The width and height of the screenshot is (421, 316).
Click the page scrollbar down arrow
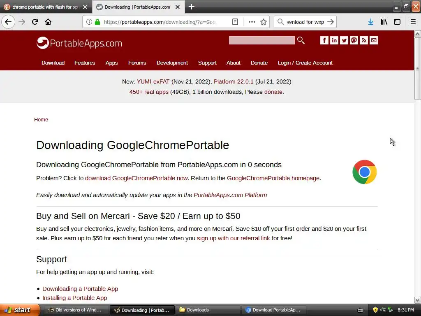pos(417,300)
